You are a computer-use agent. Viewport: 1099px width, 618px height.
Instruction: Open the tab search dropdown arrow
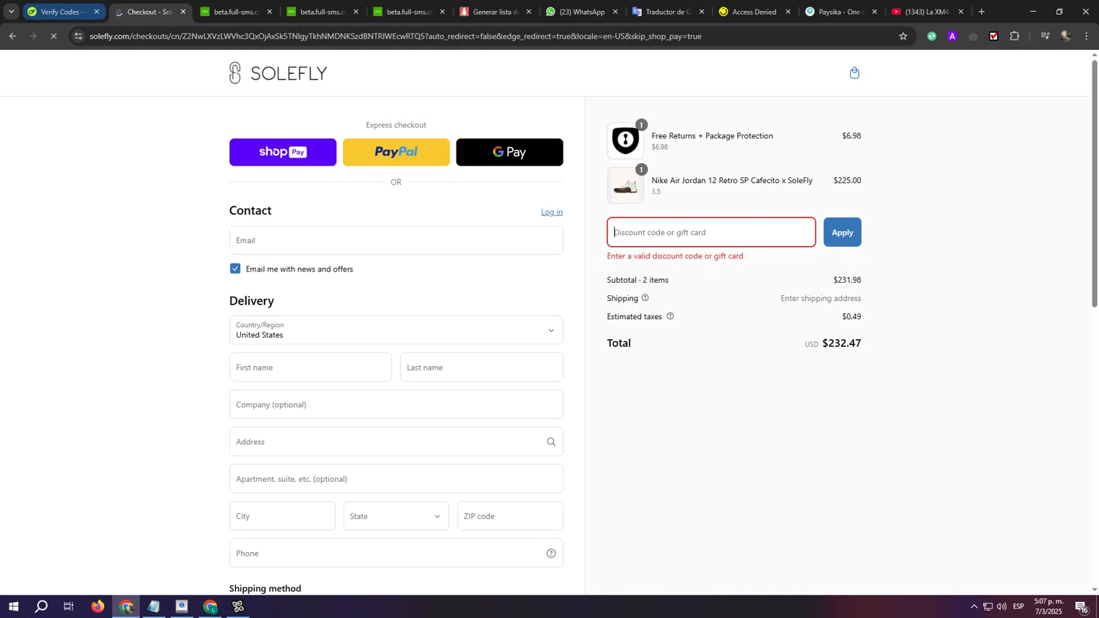[11, 12]
